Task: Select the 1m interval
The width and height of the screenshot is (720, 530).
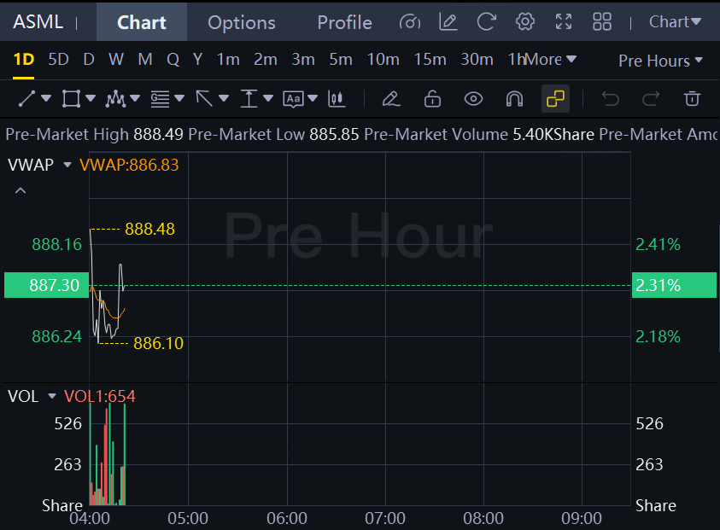Action: [228, 59]
